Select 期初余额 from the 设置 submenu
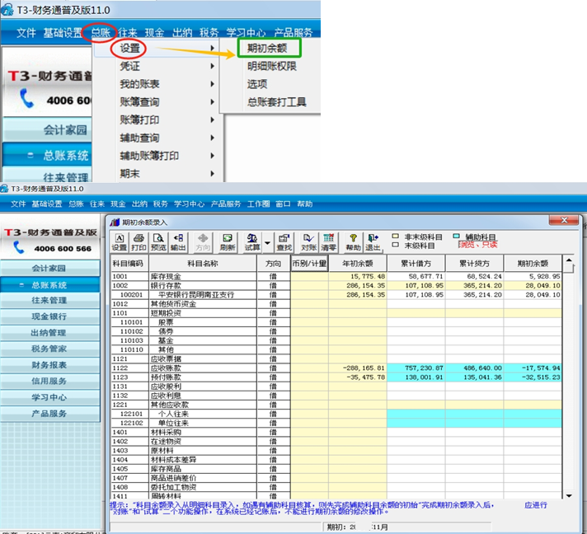The height and width of the screenshot is (534, 587). pos(267,48)
